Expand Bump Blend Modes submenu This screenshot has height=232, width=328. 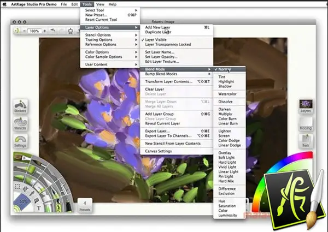(177, 74)
